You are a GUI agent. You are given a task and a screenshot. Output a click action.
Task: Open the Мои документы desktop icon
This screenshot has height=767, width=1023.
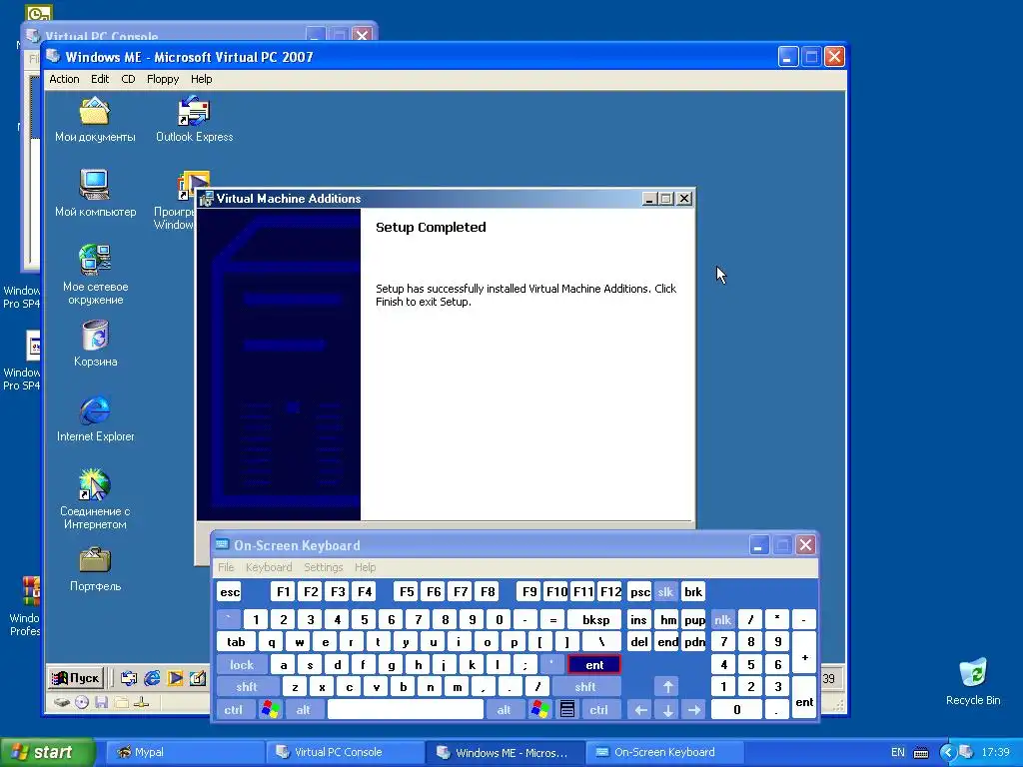tap(95, 120)
